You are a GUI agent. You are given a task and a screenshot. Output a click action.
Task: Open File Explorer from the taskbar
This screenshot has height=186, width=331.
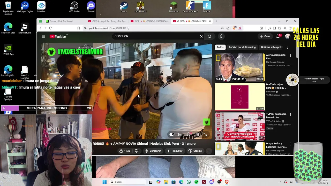(166, 182)
